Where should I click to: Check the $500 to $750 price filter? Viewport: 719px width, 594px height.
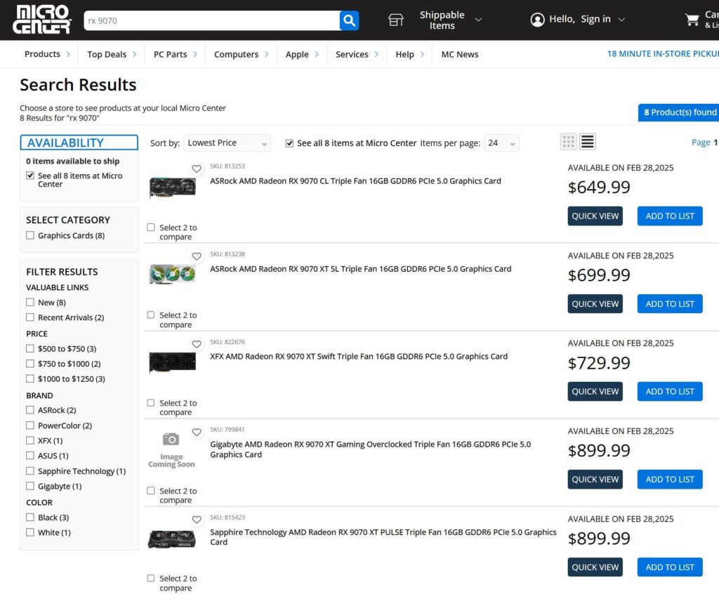tap(30, 348)
